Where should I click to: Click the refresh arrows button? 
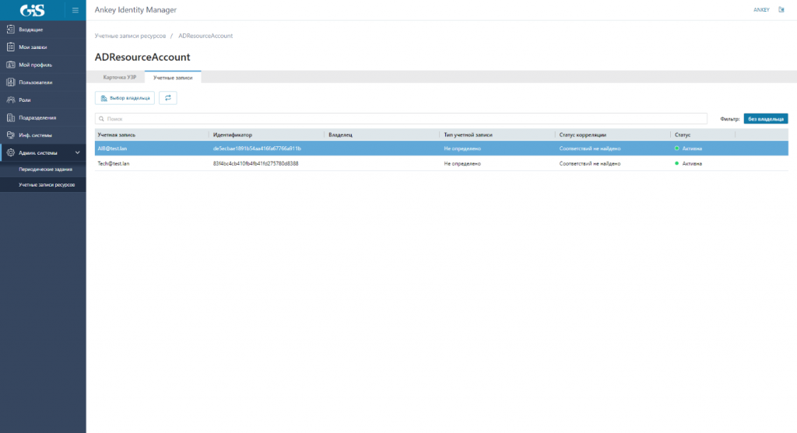tap(168, 98)
